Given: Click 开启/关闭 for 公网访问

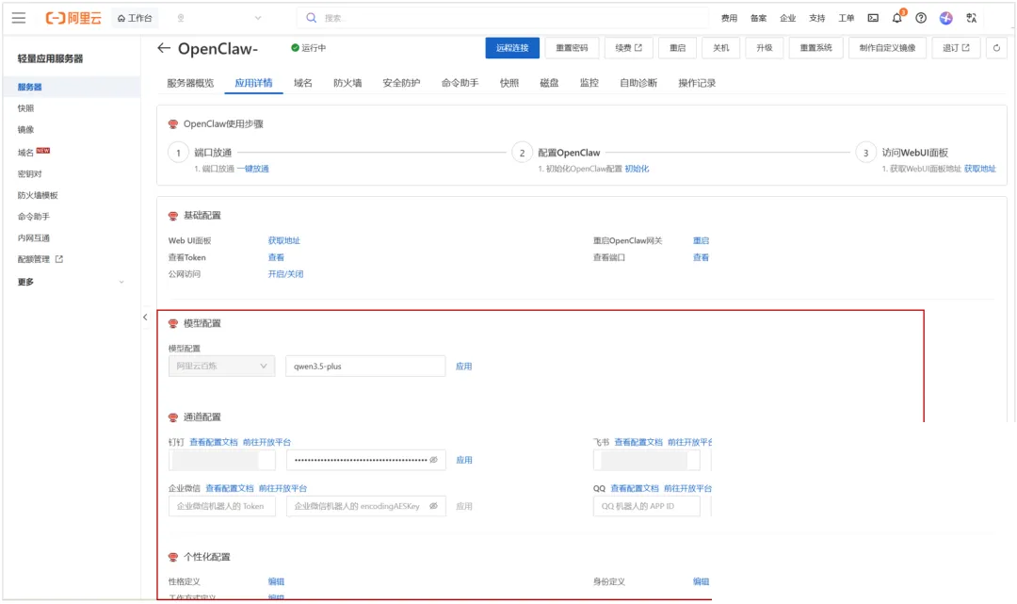Looking at the screenshot, I should [x=285, y=274].
